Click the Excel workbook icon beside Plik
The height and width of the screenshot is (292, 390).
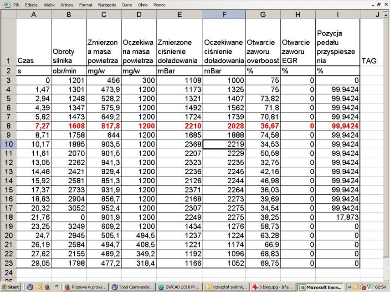6,5
